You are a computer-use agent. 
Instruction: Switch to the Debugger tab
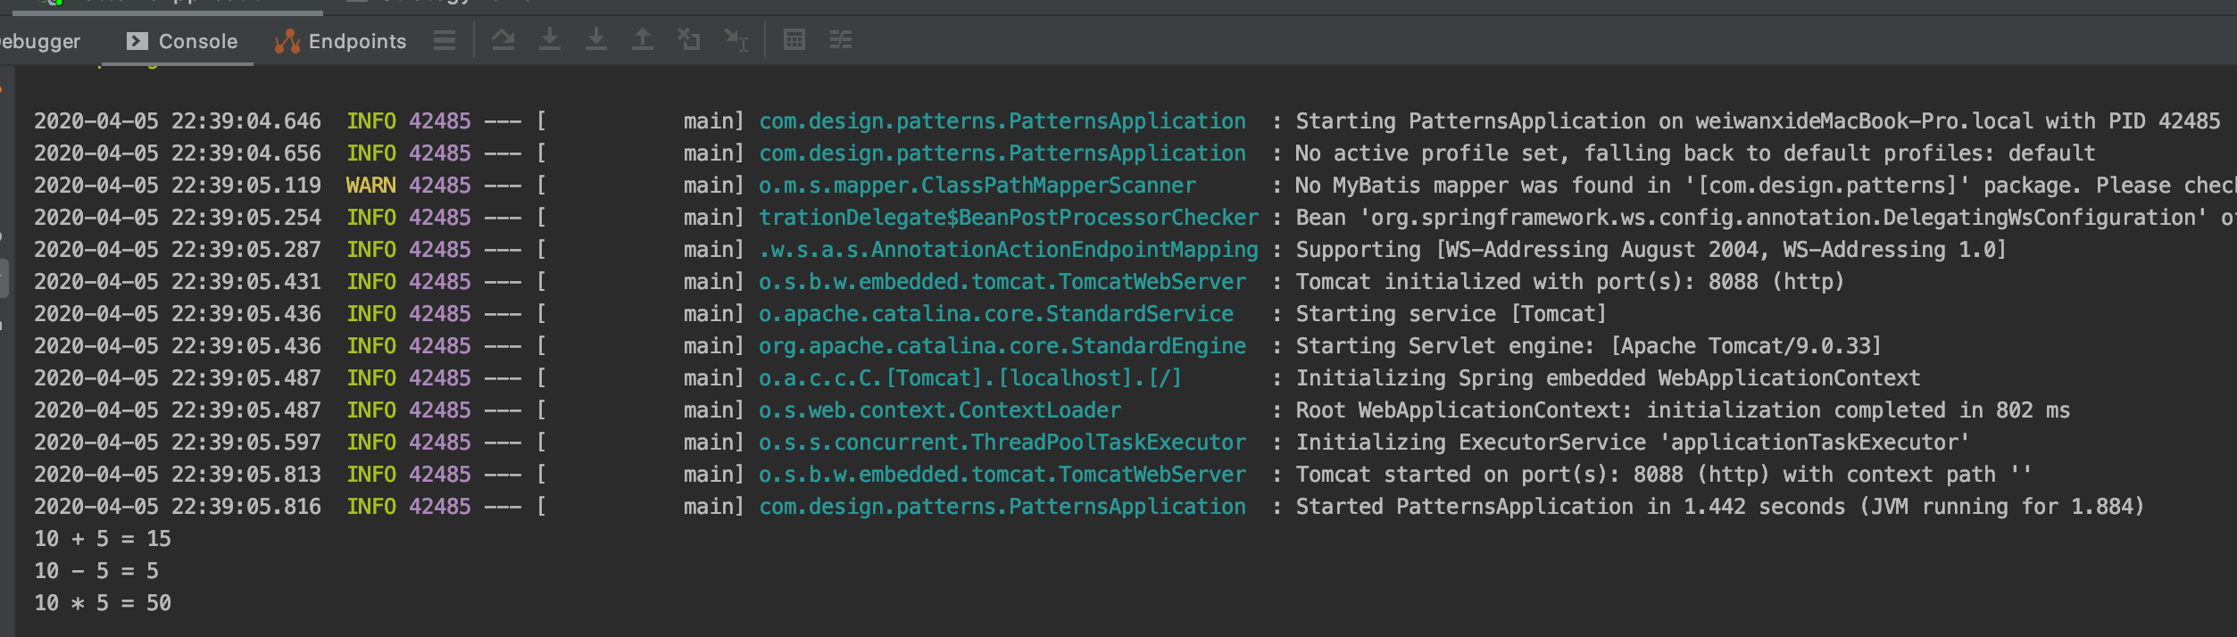40,41
